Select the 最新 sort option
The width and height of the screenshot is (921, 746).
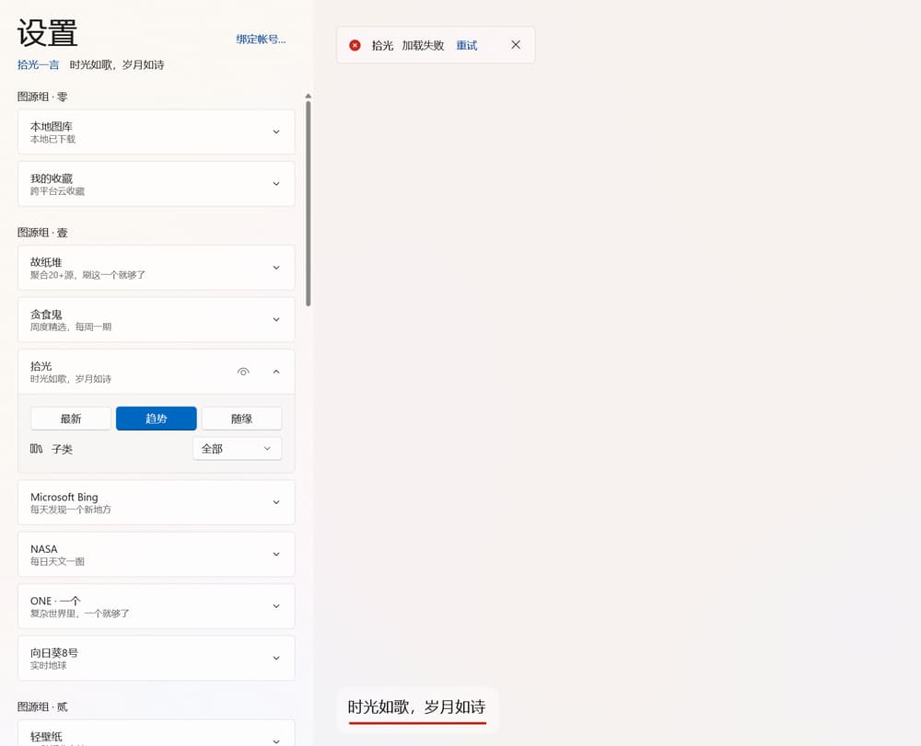[x=71, y=419]
